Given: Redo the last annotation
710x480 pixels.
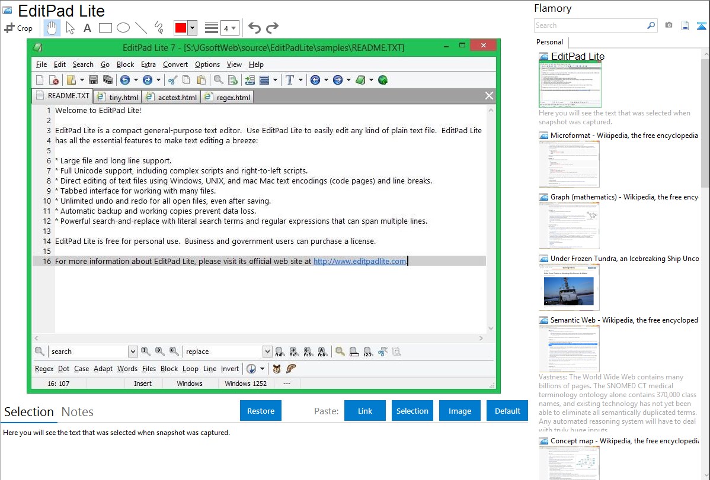Looking at the screenshot, I should point(272,28).
